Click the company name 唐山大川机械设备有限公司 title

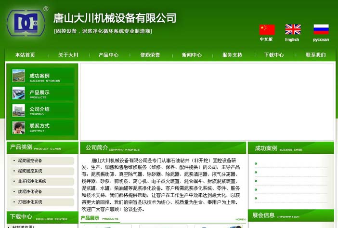pos(115,18)
